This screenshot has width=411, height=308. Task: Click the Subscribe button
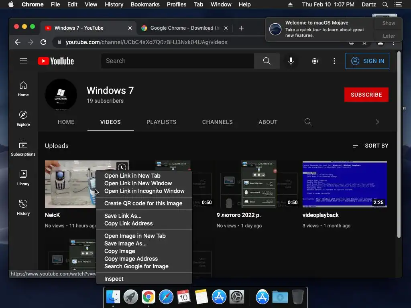coord(366,95)
